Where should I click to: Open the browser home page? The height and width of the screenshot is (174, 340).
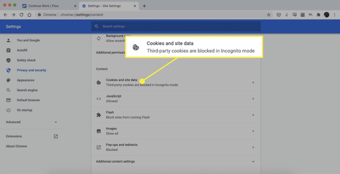pos(29,15)
